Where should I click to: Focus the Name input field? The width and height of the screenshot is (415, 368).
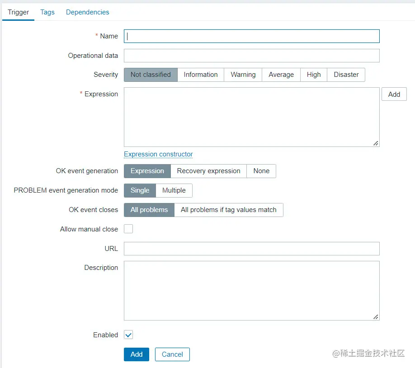[252, 36]
